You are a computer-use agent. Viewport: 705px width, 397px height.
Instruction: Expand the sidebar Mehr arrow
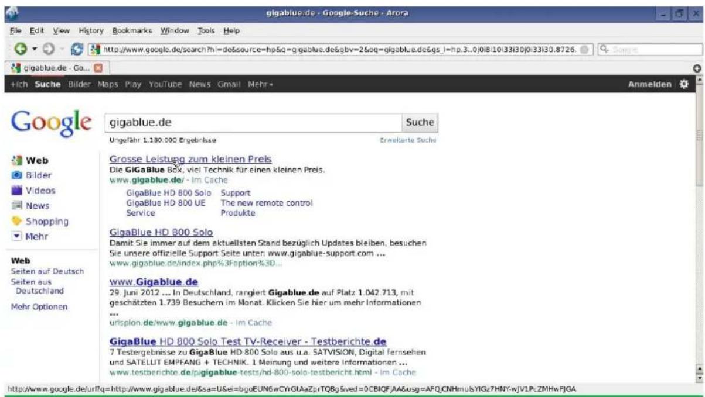point(16,237)
